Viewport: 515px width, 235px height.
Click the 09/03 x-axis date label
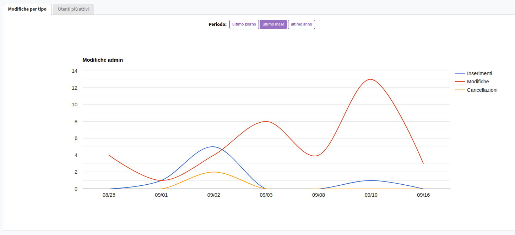(266, 195)
